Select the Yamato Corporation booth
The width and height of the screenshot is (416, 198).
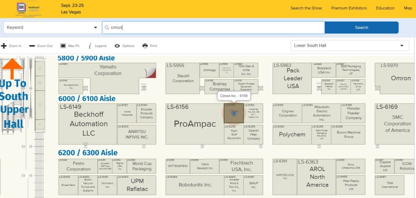[x=107, y=70]
